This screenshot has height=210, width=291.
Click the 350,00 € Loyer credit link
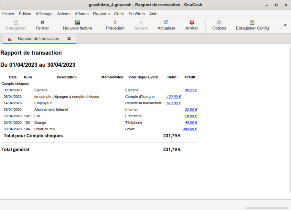(190, 129)
